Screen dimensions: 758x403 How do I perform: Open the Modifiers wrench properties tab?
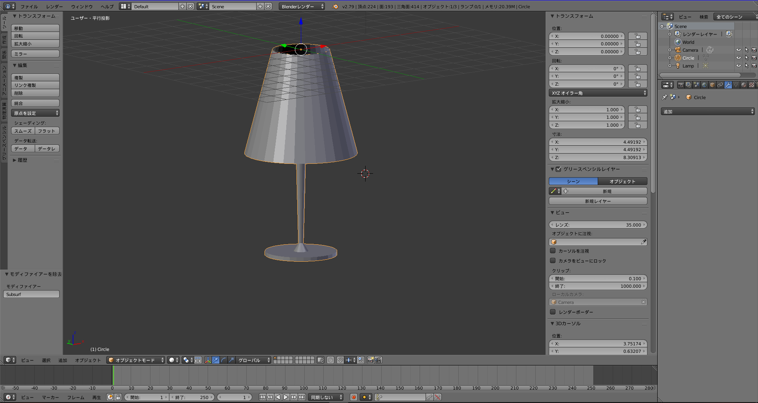[728, 85]
